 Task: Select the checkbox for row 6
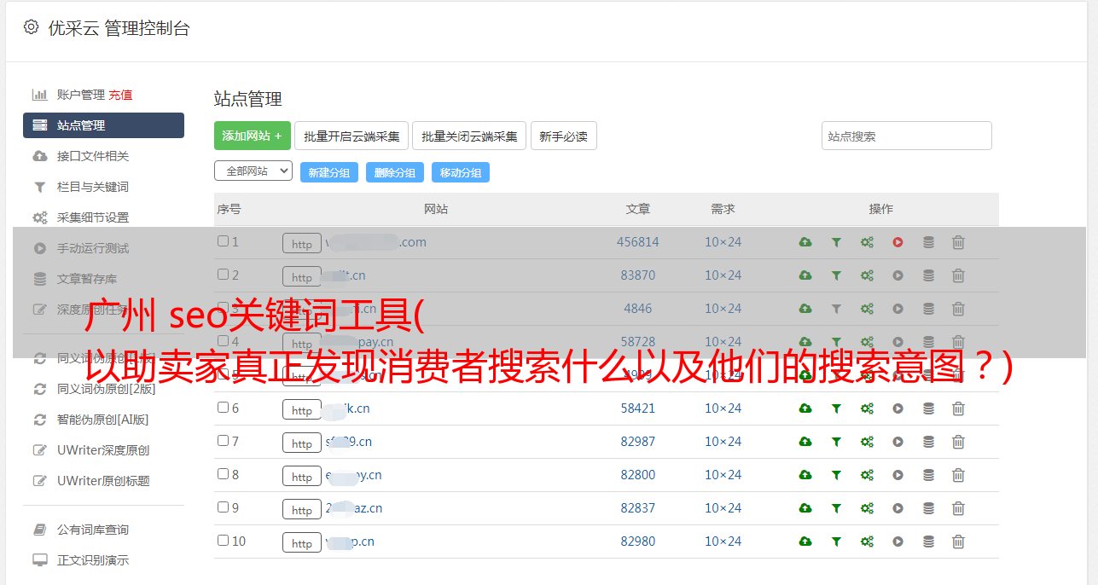[x=223, y=408]
